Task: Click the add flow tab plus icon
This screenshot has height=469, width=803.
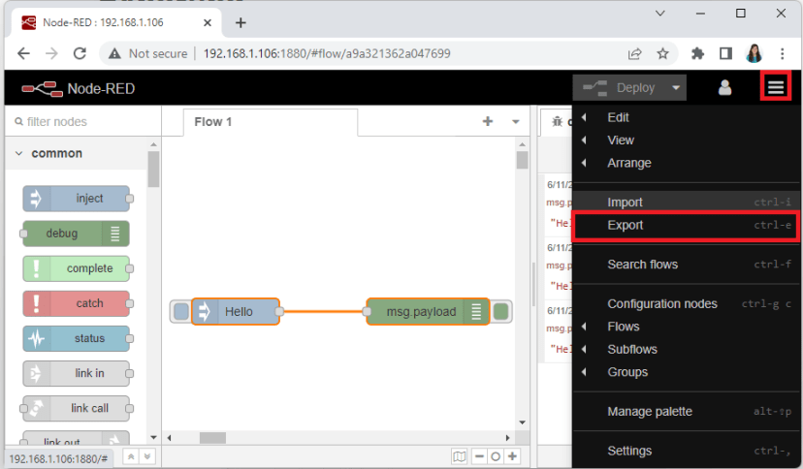Action: pyautogui.click(x=488, y=122)
